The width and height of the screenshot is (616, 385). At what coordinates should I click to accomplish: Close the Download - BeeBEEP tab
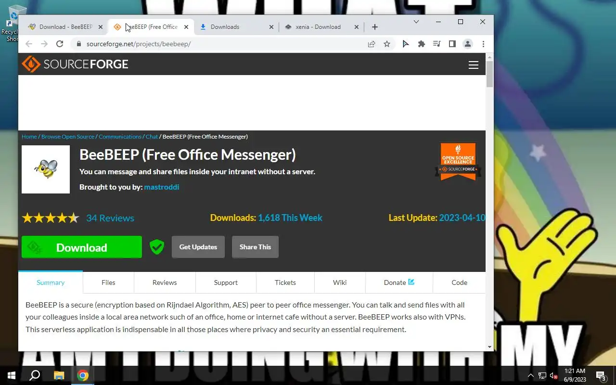tap(101, 27)
